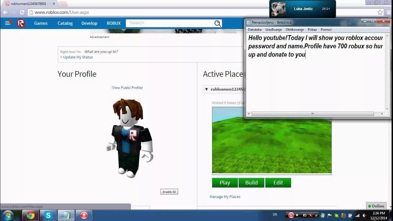
Task: Click the SR language indicator
Action: [275, 215]
